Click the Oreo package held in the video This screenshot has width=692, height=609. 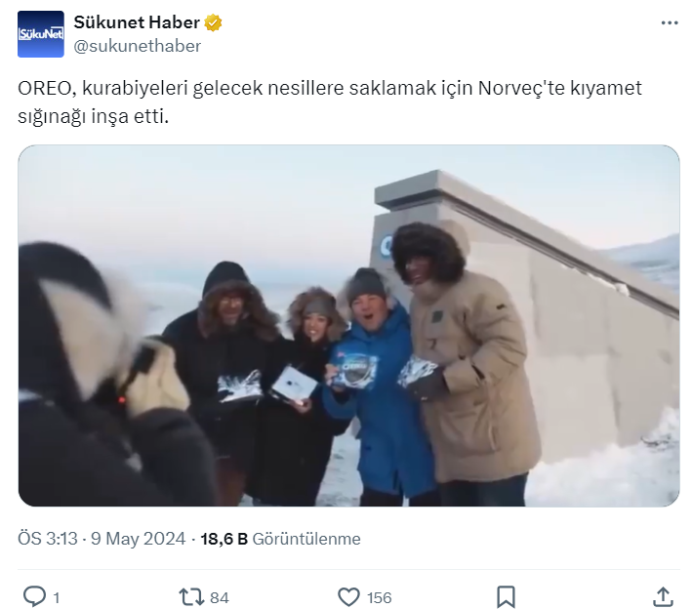354,371
